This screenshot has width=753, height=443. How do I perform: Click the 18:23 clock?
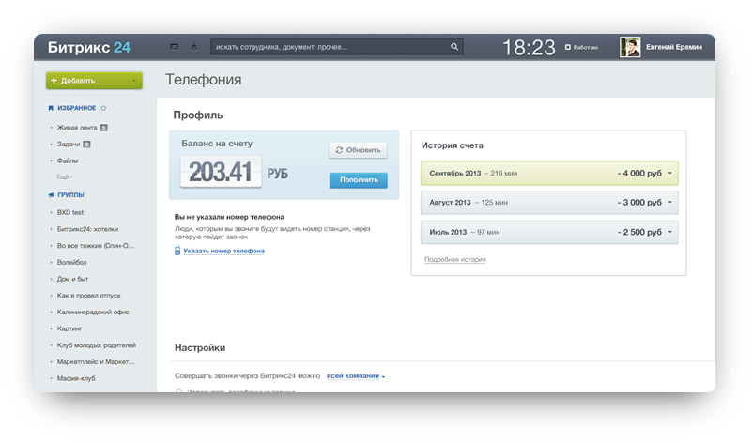coord(529,48)
